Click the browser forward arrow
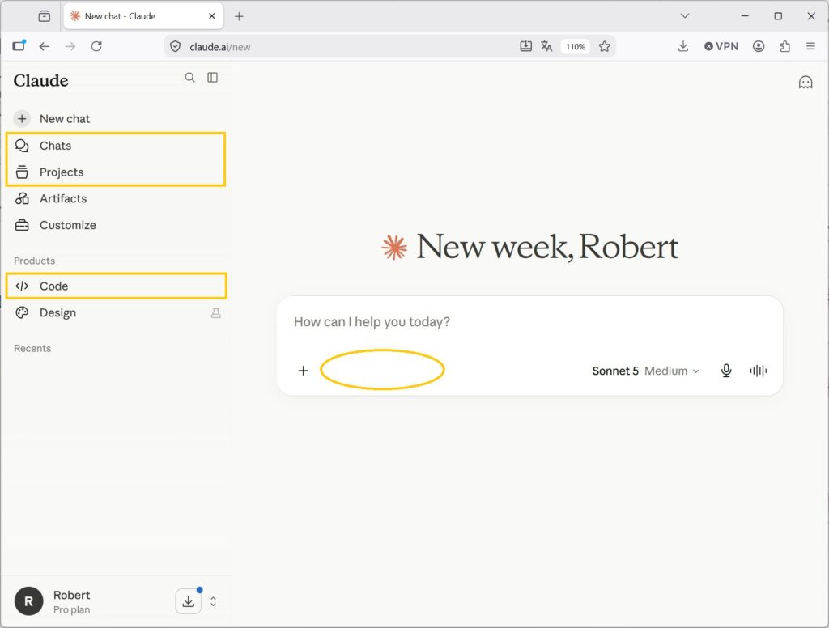This screenshot has height=628, width=829. (x=70, y=46)
